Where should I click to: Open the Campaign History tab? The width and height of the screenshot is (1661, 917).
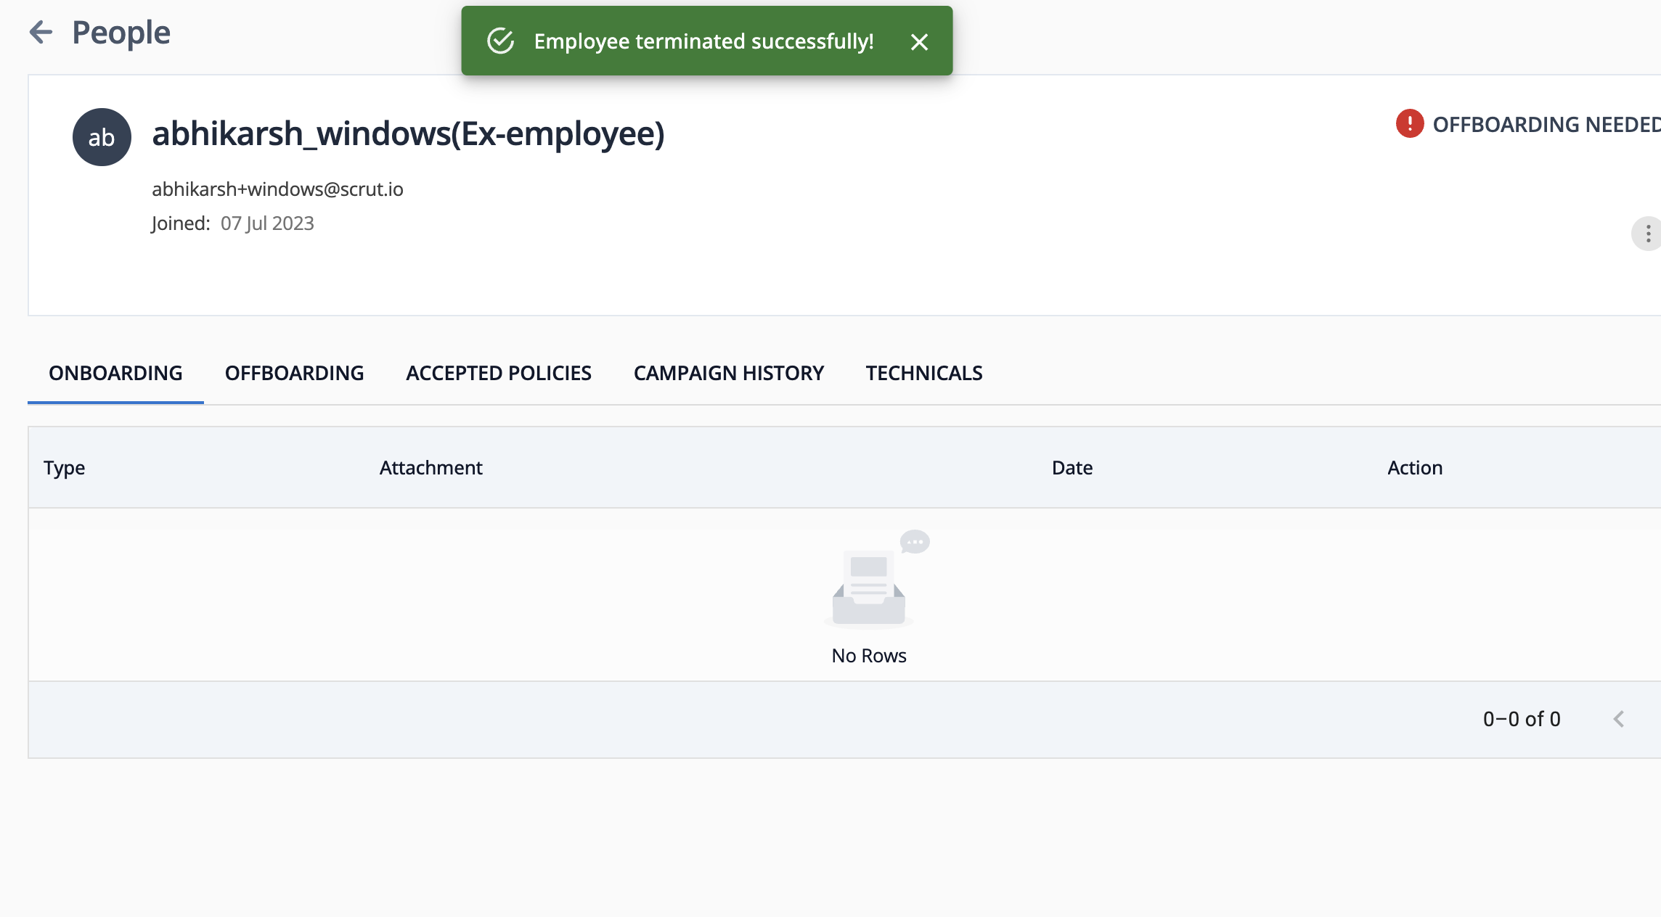729,373
